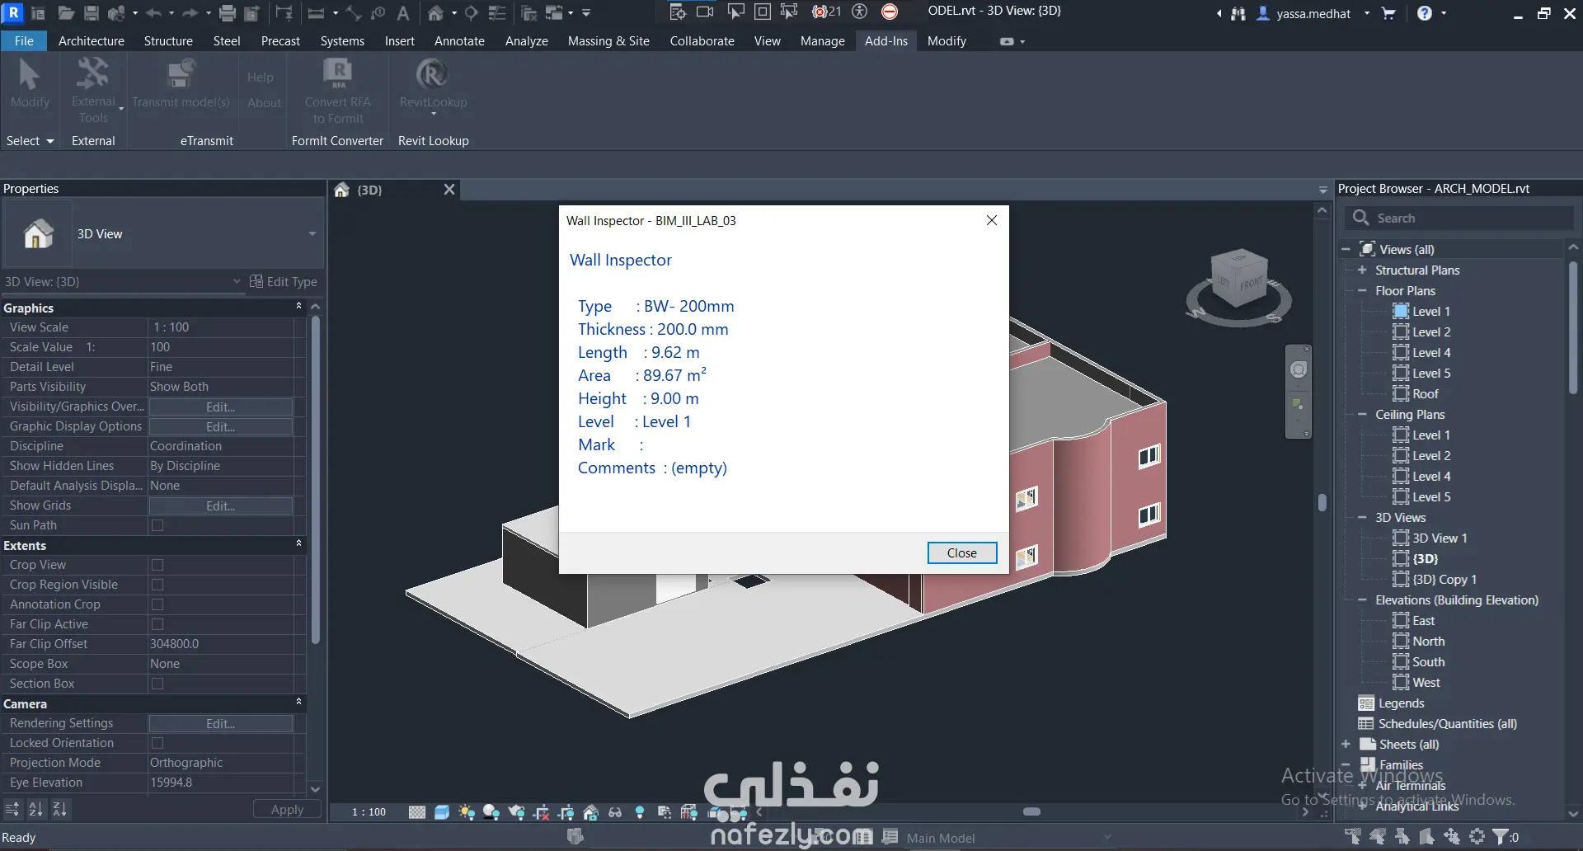Screen dimensions: 1583x851
Task: Collapse the Ceiling Plans tree node
Action: tap(1362, 414)
